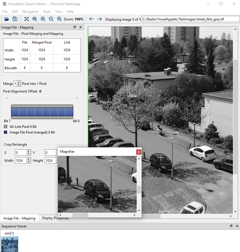
Task: Click the zoom out magnifier icon
Action: point(51,19)
